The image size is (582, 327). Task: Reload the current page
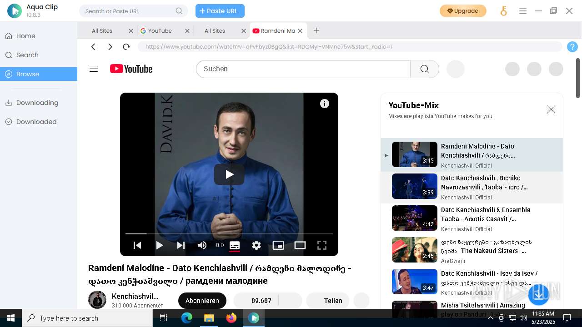126,47
